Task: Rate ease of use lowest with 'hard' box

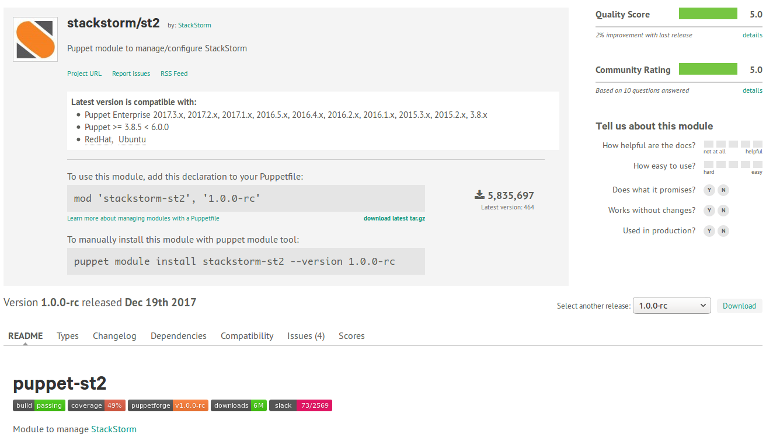Action: pyautogui.click(x=708, y=164)
